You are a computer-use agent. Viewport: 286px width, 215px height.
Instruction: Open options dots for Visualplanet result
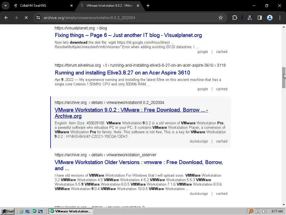[x=212, y=52]
